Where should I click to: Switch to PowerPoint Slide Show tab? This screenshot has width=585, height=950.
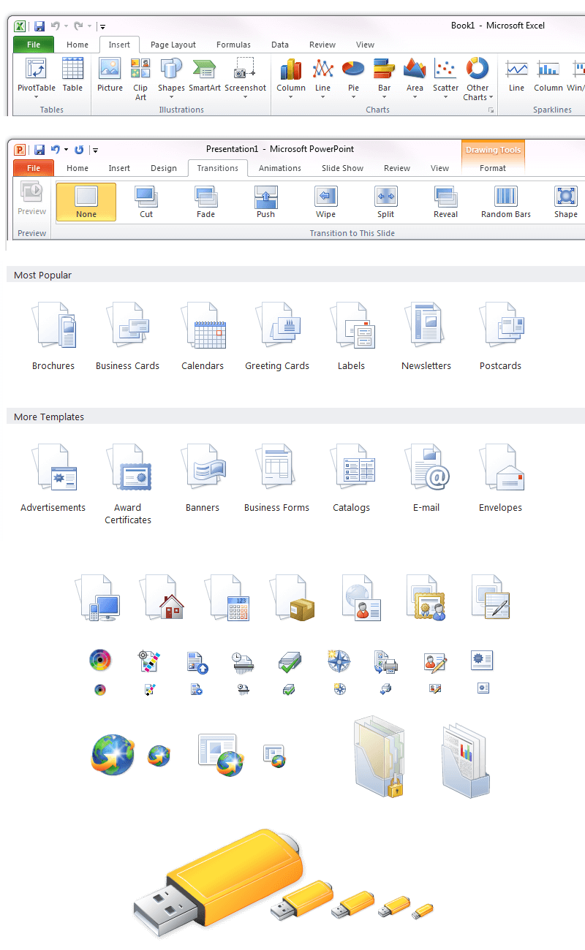pyautogui.click(x=342, y=168)
